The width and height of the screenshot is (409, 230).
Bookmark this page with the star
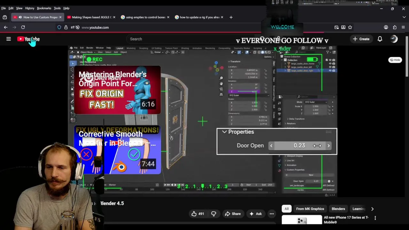coord(350,27)
